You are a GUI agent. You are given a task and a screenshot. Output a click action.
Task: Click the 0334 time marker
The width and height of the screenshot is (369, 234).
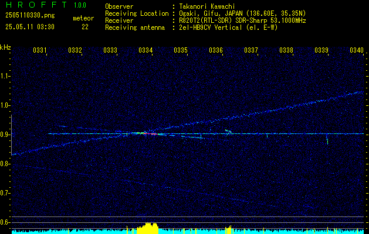tap(145, 50)
